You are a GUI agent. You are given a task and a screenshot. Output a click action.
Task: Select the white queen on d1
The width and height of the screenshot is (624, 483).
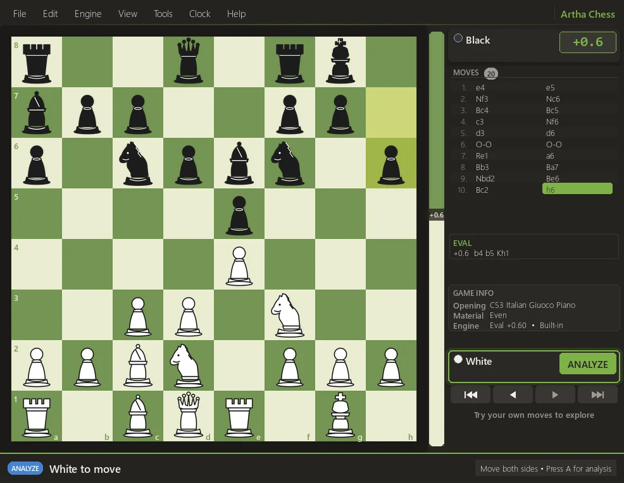tap(188, 416)
